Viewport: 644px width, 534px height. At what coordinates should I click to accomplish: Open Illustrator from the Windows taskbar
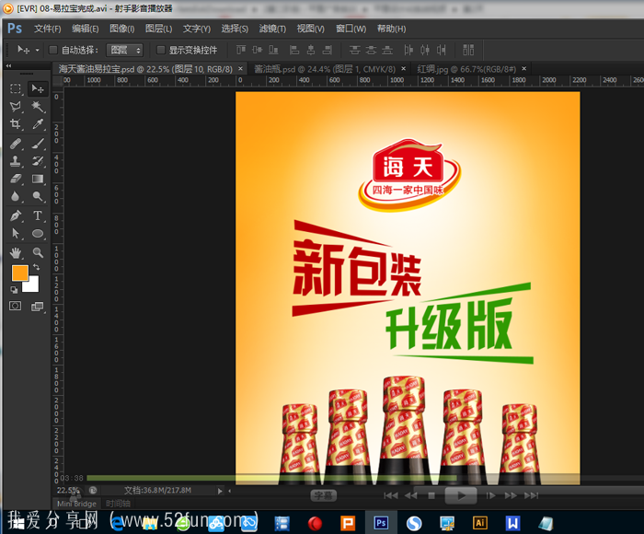[479, 523]
